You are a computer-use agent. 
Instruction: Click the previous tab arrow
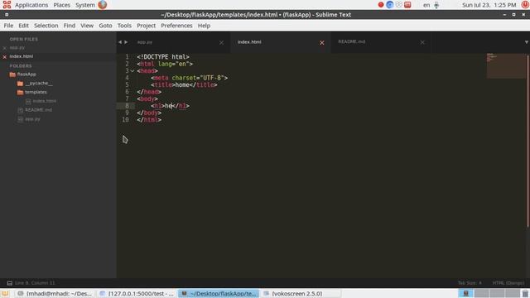click(x=120, y=42)
